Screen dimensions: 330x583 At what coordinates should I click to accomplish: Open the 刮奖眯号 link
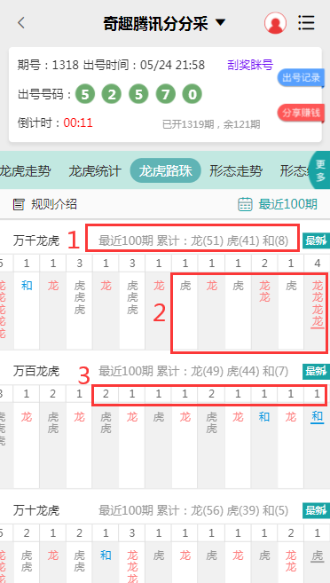[x=250, y=65]
